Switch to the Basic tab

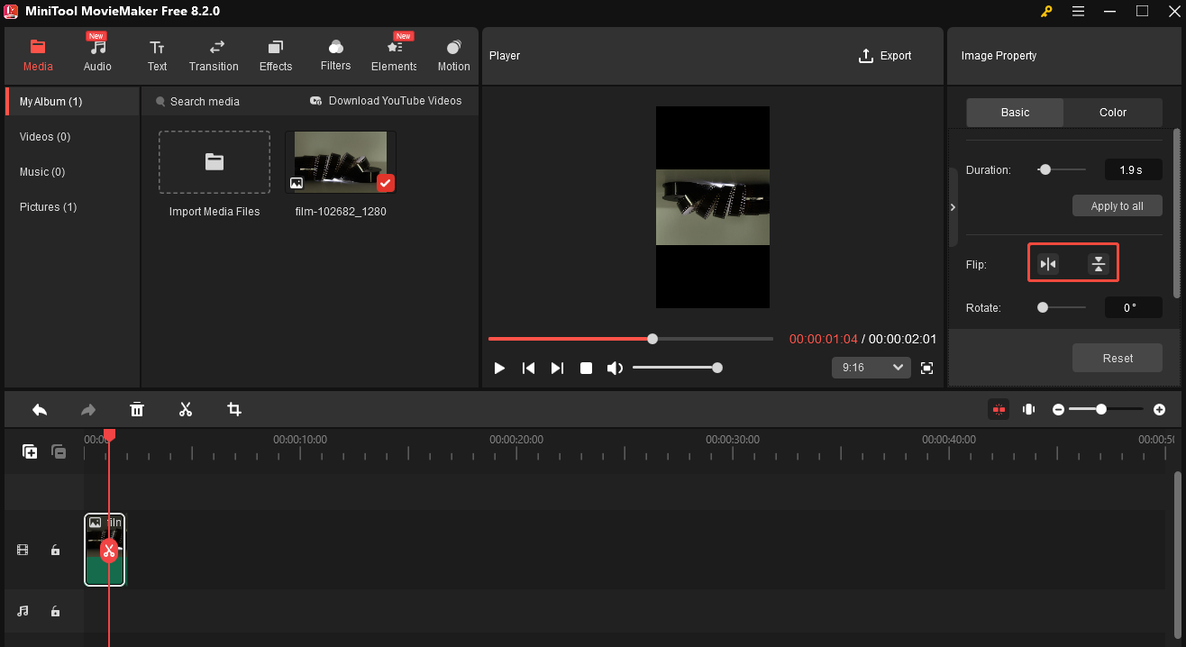pos(1015,113)
